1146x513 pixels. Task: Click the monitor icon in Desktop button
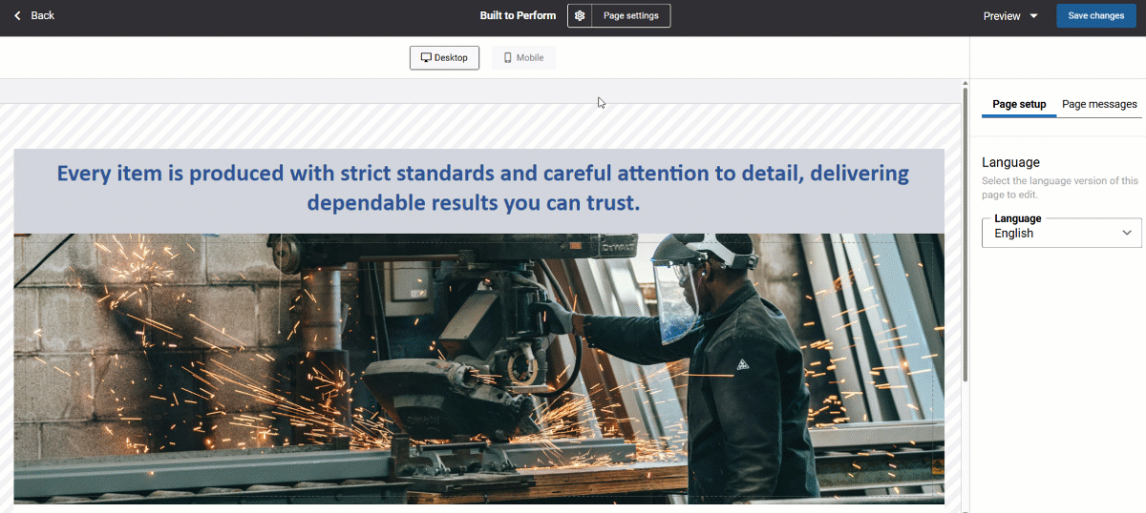(x=426, y=57)
